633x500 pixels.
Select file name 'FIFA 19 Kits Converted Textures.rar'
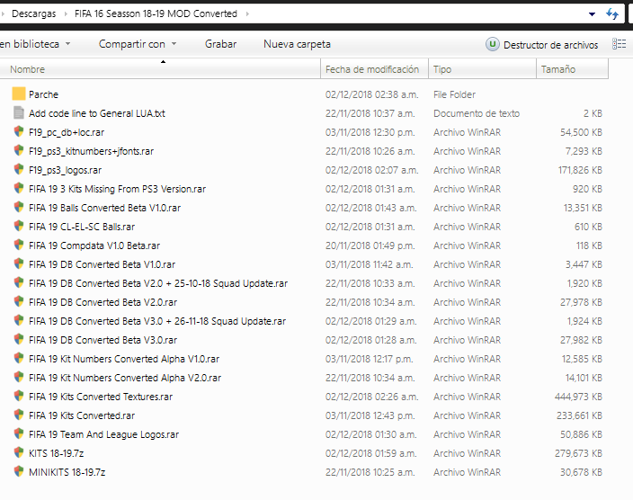[x=101, y=397]
